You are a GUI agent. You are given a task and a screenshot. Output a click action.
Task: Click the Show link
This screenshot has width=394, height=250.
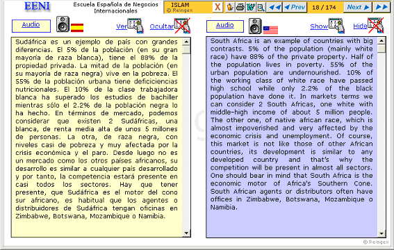pyautogui.click(x=319, y=26)
